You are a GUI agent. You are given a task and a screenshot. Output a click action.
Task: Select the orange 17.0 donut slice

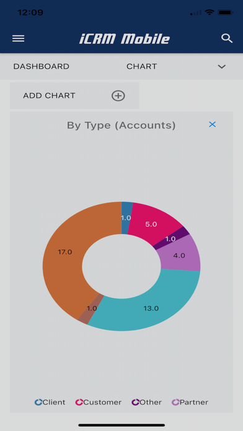[64, 252]
